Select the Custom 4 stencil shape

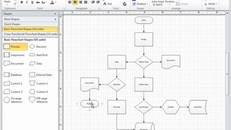click(x=39, y=92)
